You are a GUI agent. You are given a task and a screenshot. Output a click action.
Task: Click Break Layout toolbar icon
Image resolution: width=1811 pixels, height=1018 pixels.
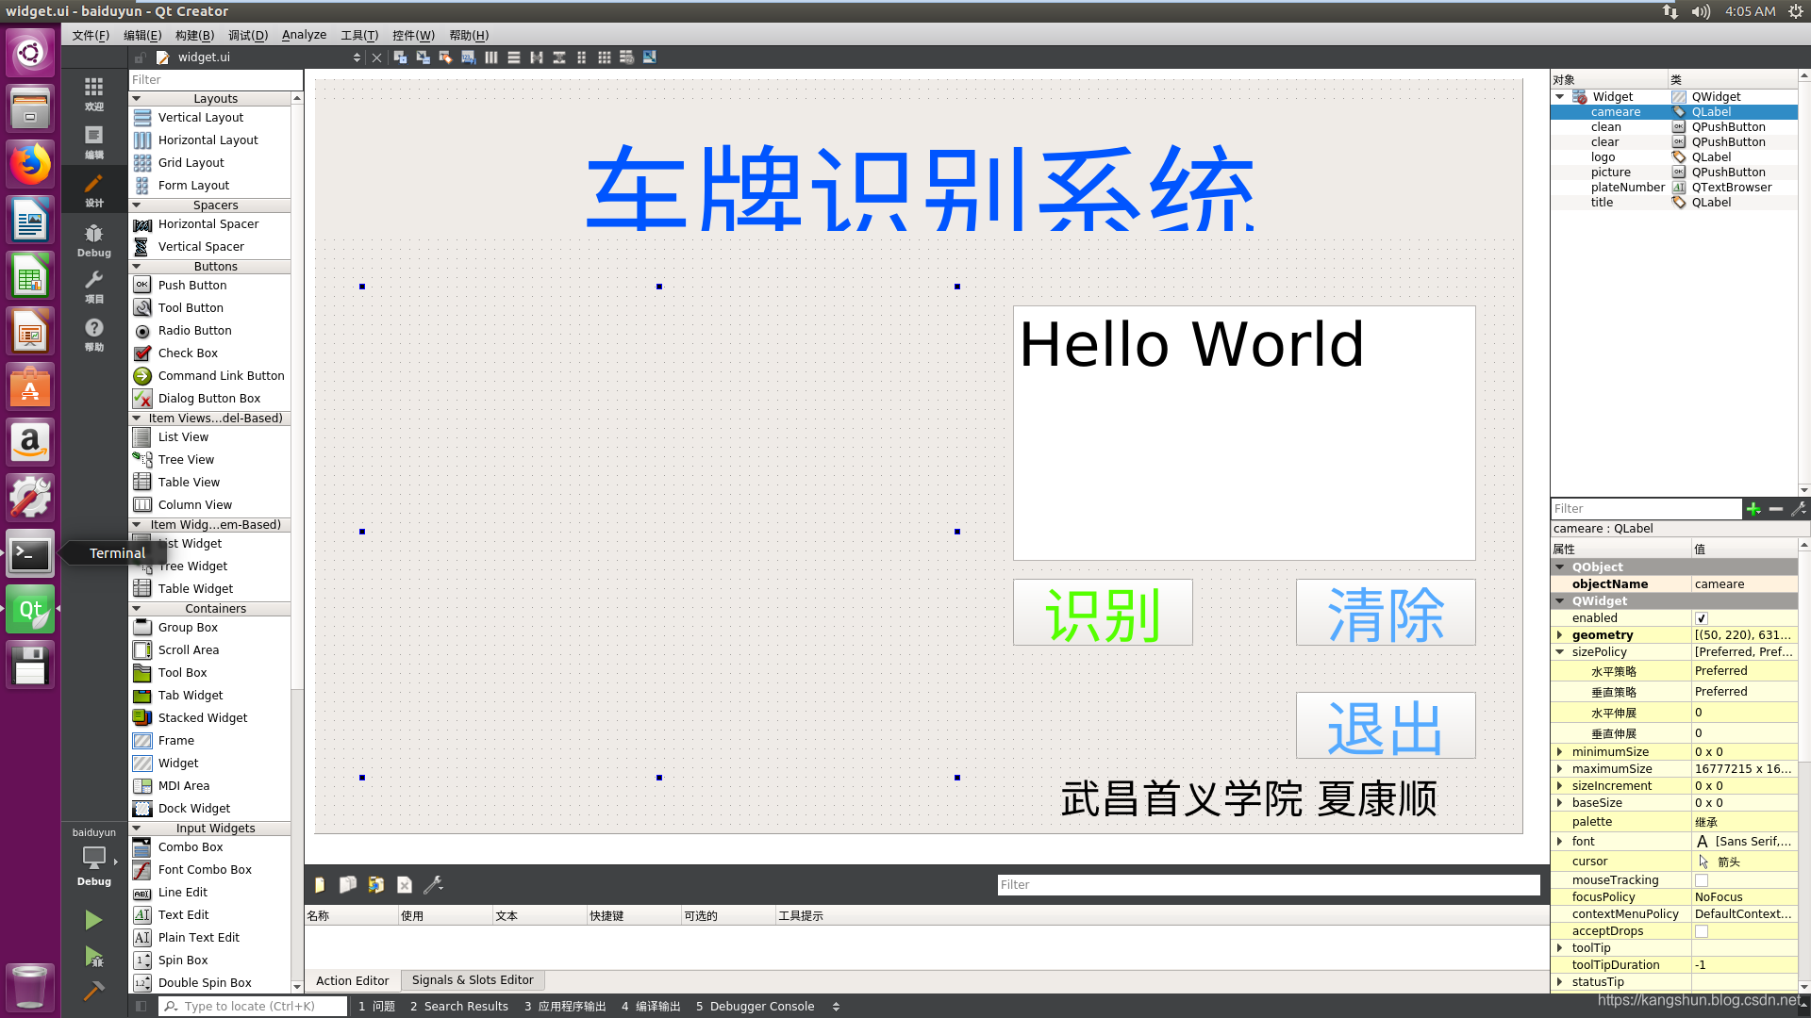pos(626,57)
